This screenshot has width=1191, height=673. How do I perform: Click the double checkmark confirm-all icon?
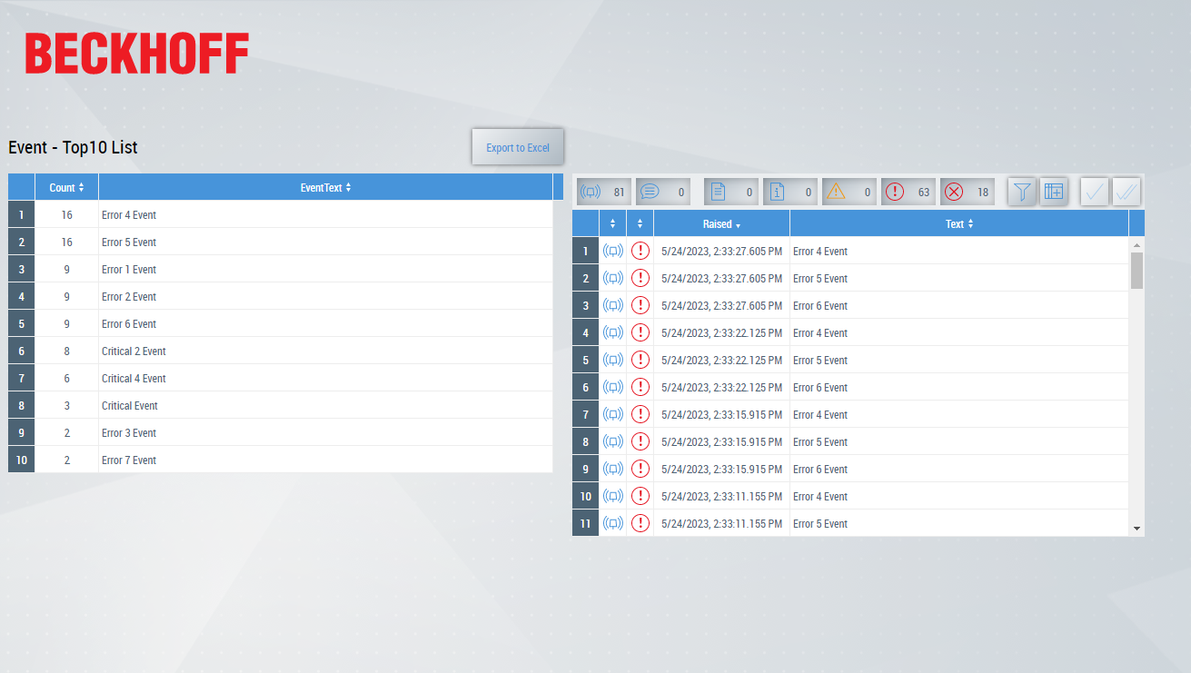pos(1126,192)
